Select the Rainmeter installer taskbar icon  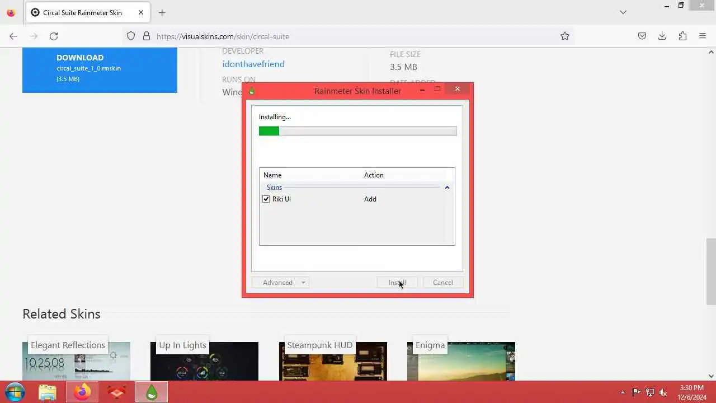click(151, 392)
